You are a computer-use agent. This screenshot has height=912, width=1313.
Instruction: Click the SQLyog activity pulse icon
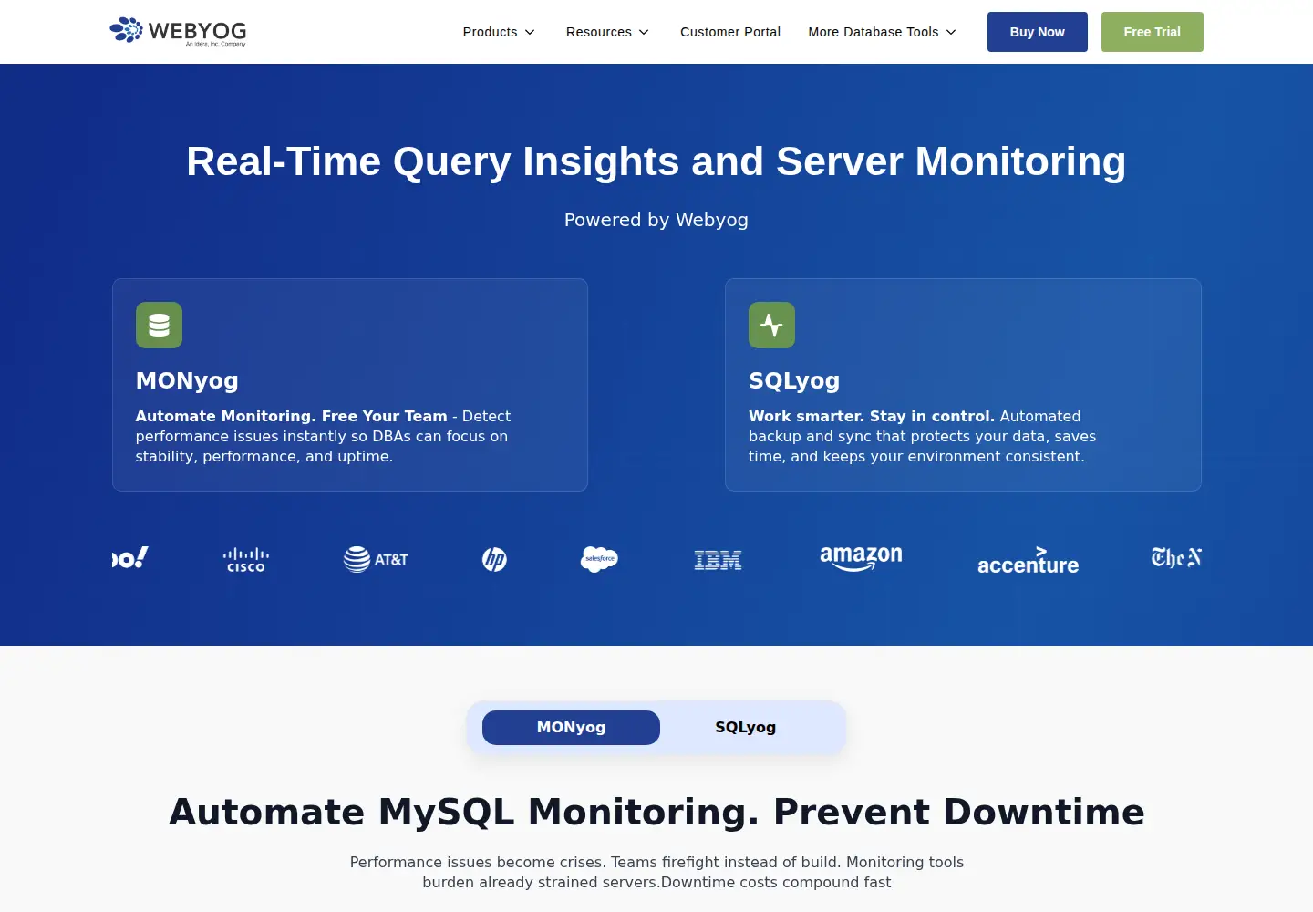coord(771,325)
